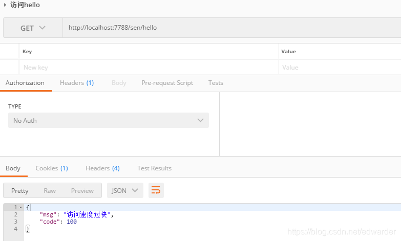
Task: Open the Pre-request Script tab
Action: (x=167, y=83)
